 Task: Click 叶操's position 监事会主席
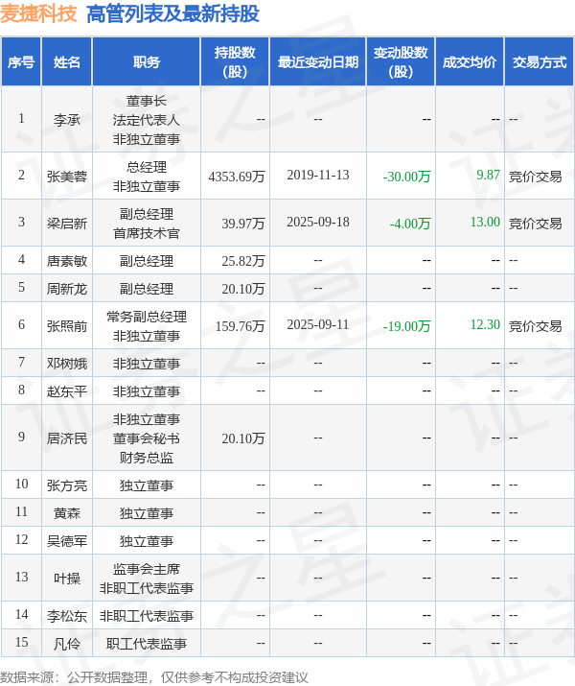[147, 569]
